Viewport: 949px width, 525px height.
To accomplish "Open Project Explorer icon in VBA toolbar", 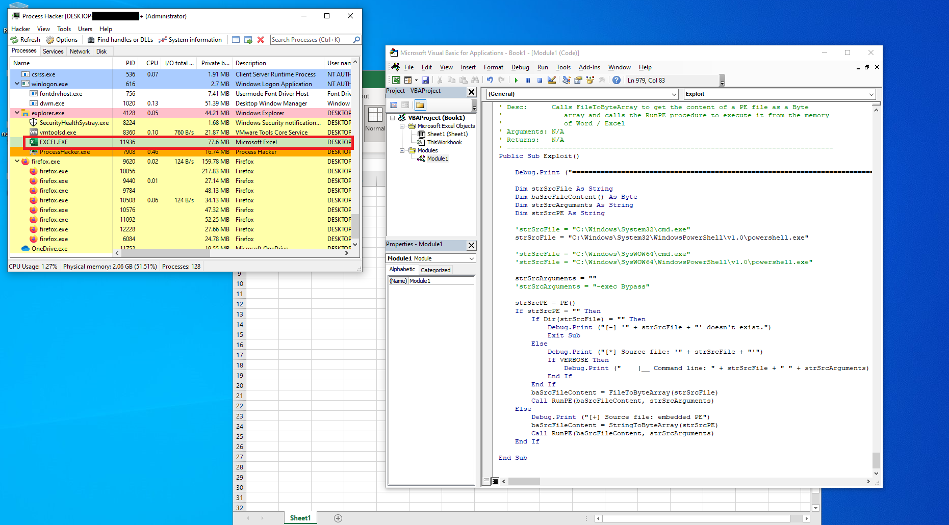I will [x=566, y=80].
